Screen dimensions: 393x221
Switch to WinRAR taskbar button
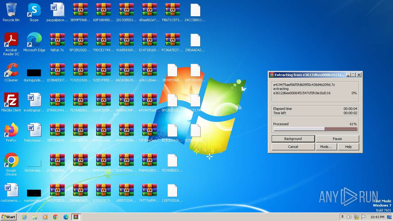[x=76, y=217]
